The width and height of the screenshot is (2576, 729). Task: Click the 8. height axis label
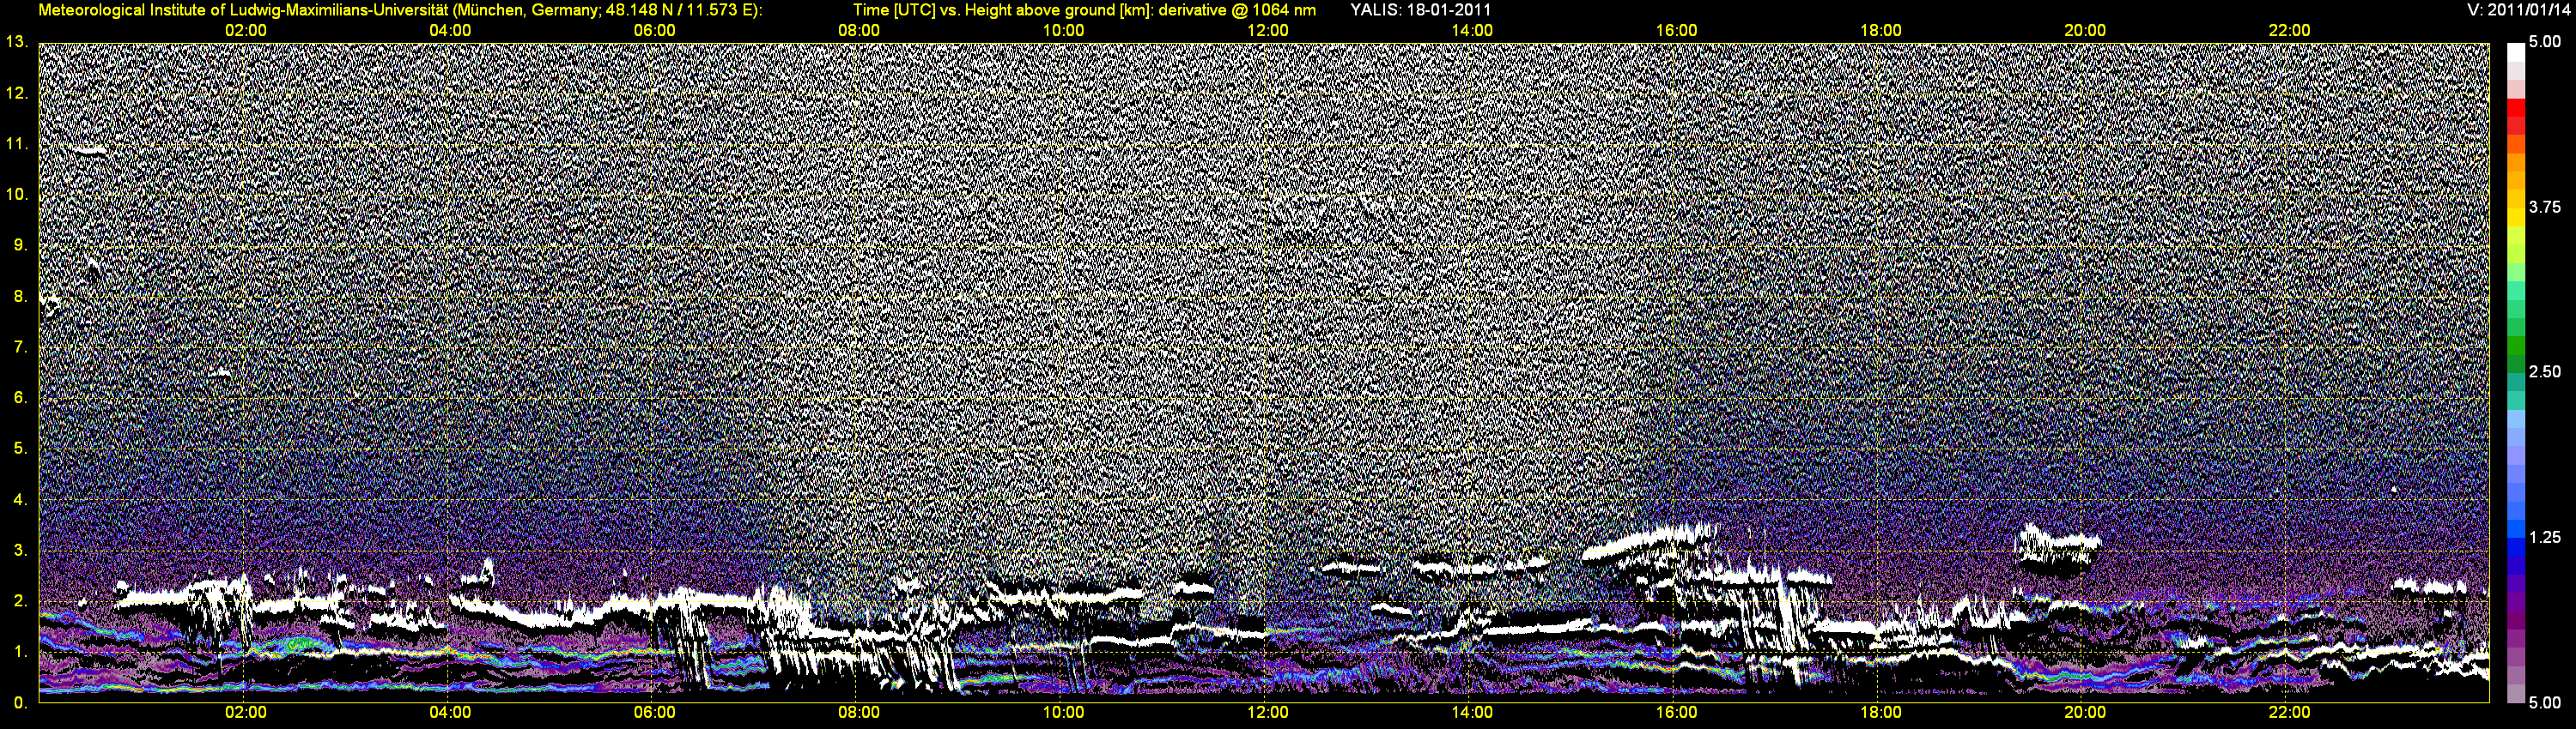click(x=20, y=297)
